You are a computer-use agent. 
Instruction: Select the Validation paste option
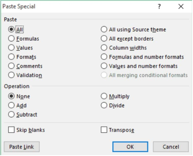[x=11, y=75]
